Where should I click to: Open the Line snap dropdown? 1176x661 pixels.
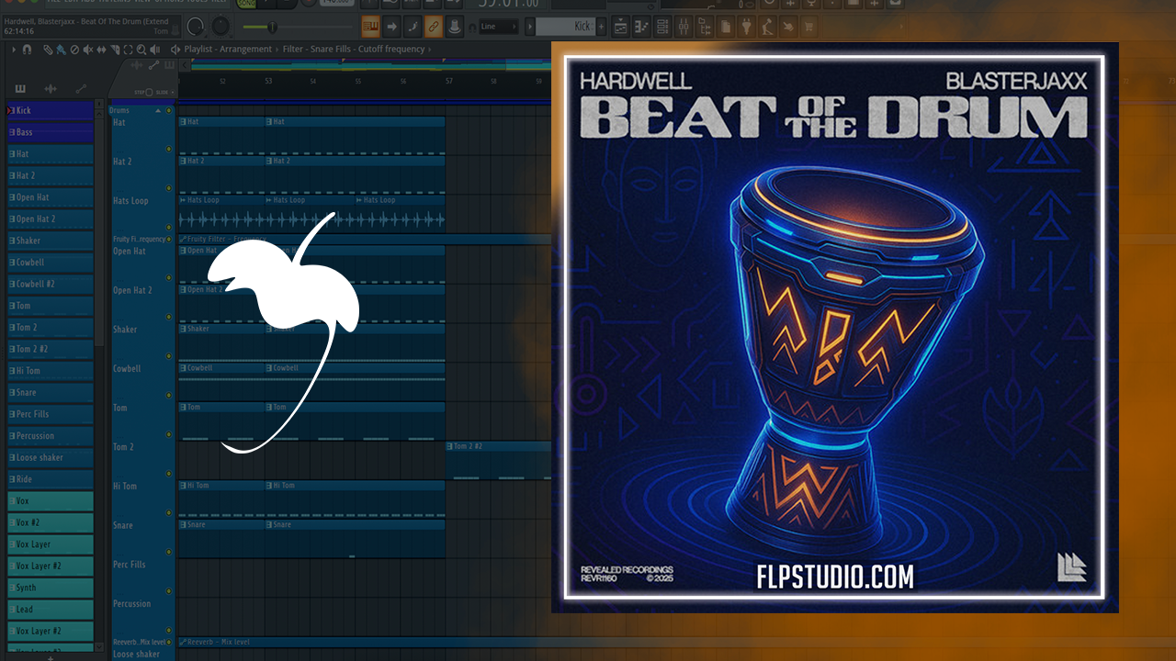[x=499, y=27]
